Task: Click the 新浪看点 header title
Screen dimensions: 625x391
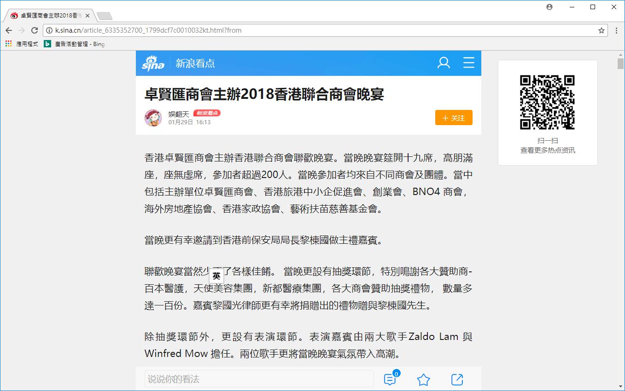Action: click(195, 63)
